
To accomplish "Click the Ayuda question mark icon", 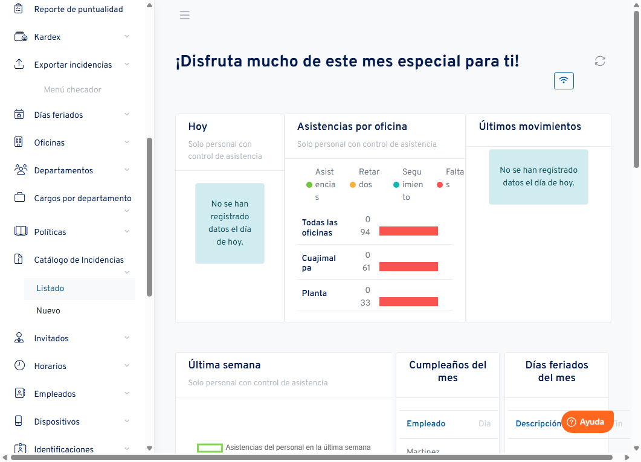I will pos(572,422).
